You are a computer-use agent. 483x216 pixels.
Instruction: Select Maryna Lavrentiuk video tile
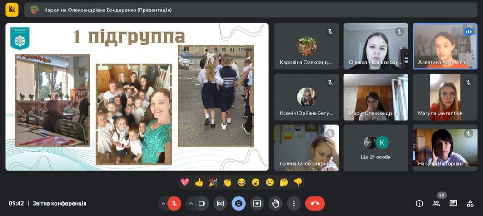(445, 97)
